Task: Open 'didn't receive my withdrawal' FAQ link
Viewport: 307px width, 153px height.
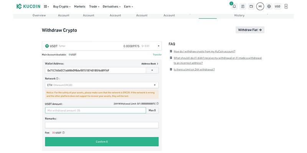Action: pyautogui.click(x=218, y=60)
